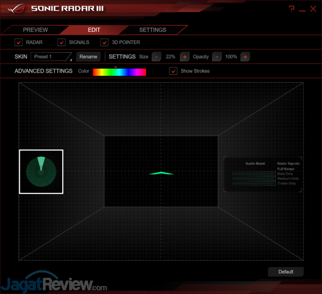Increase Size with the plus button
The height and width of the screenshot is (294, 322).
185,57
